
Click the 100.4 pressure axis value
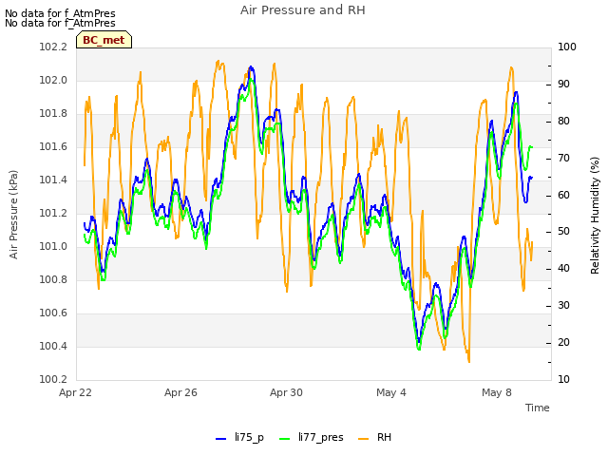[53, 346]
